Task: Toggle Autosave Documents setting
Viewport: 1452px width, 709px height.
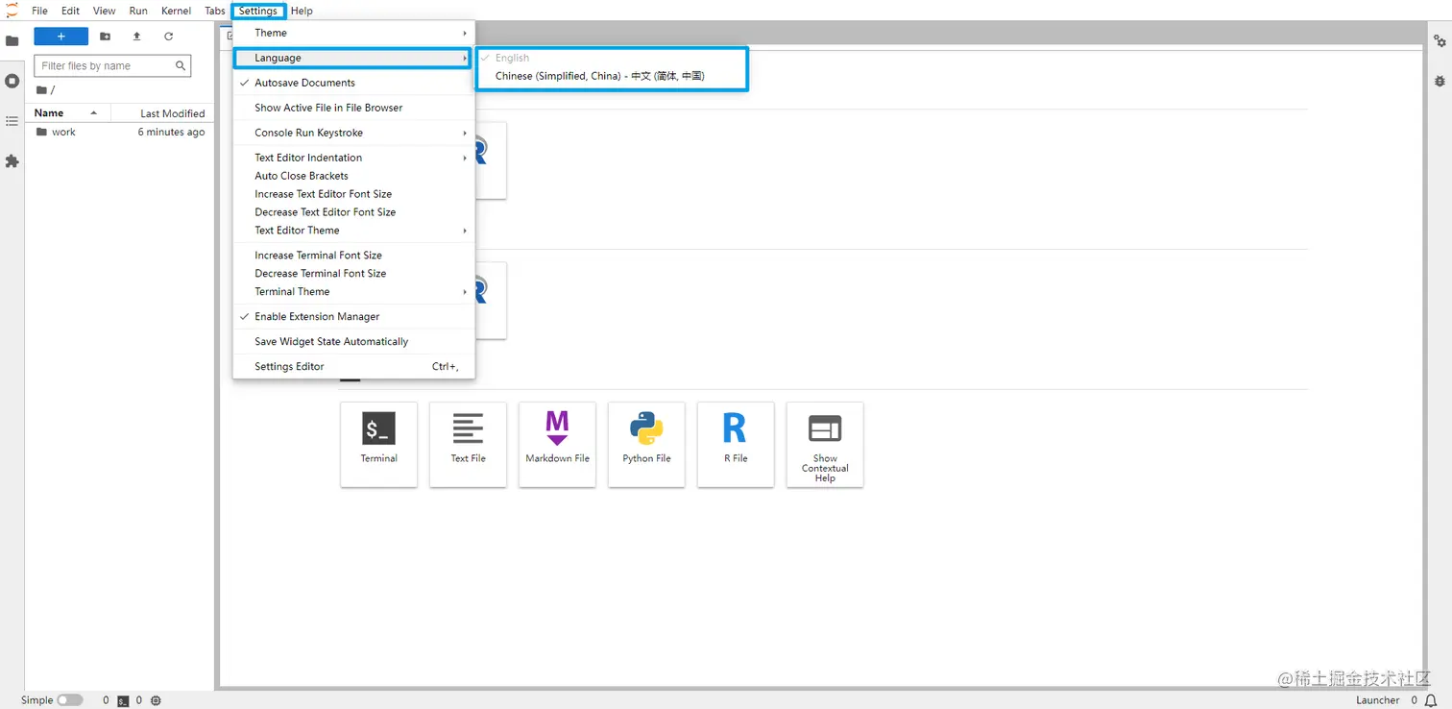Action: coord(353,83)
